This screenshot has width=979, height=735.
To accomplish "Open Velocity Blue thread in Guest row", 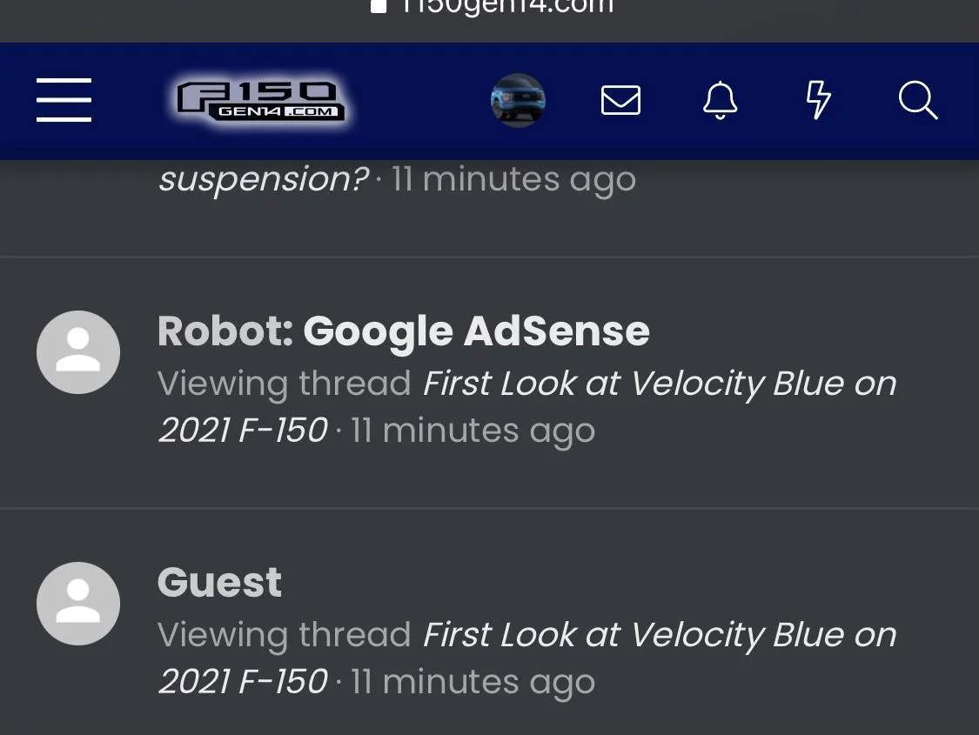I will [x=659, y=635].
